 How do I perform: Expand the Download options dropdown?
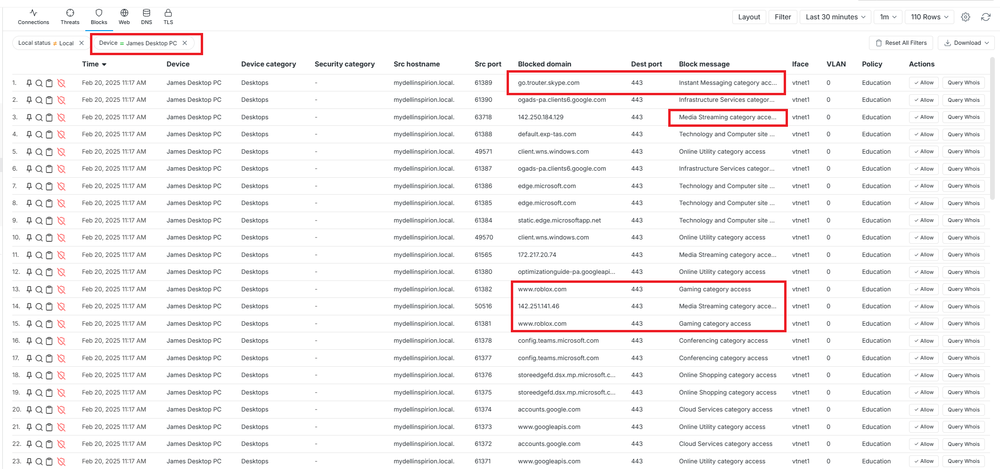(x=966, y=43)
